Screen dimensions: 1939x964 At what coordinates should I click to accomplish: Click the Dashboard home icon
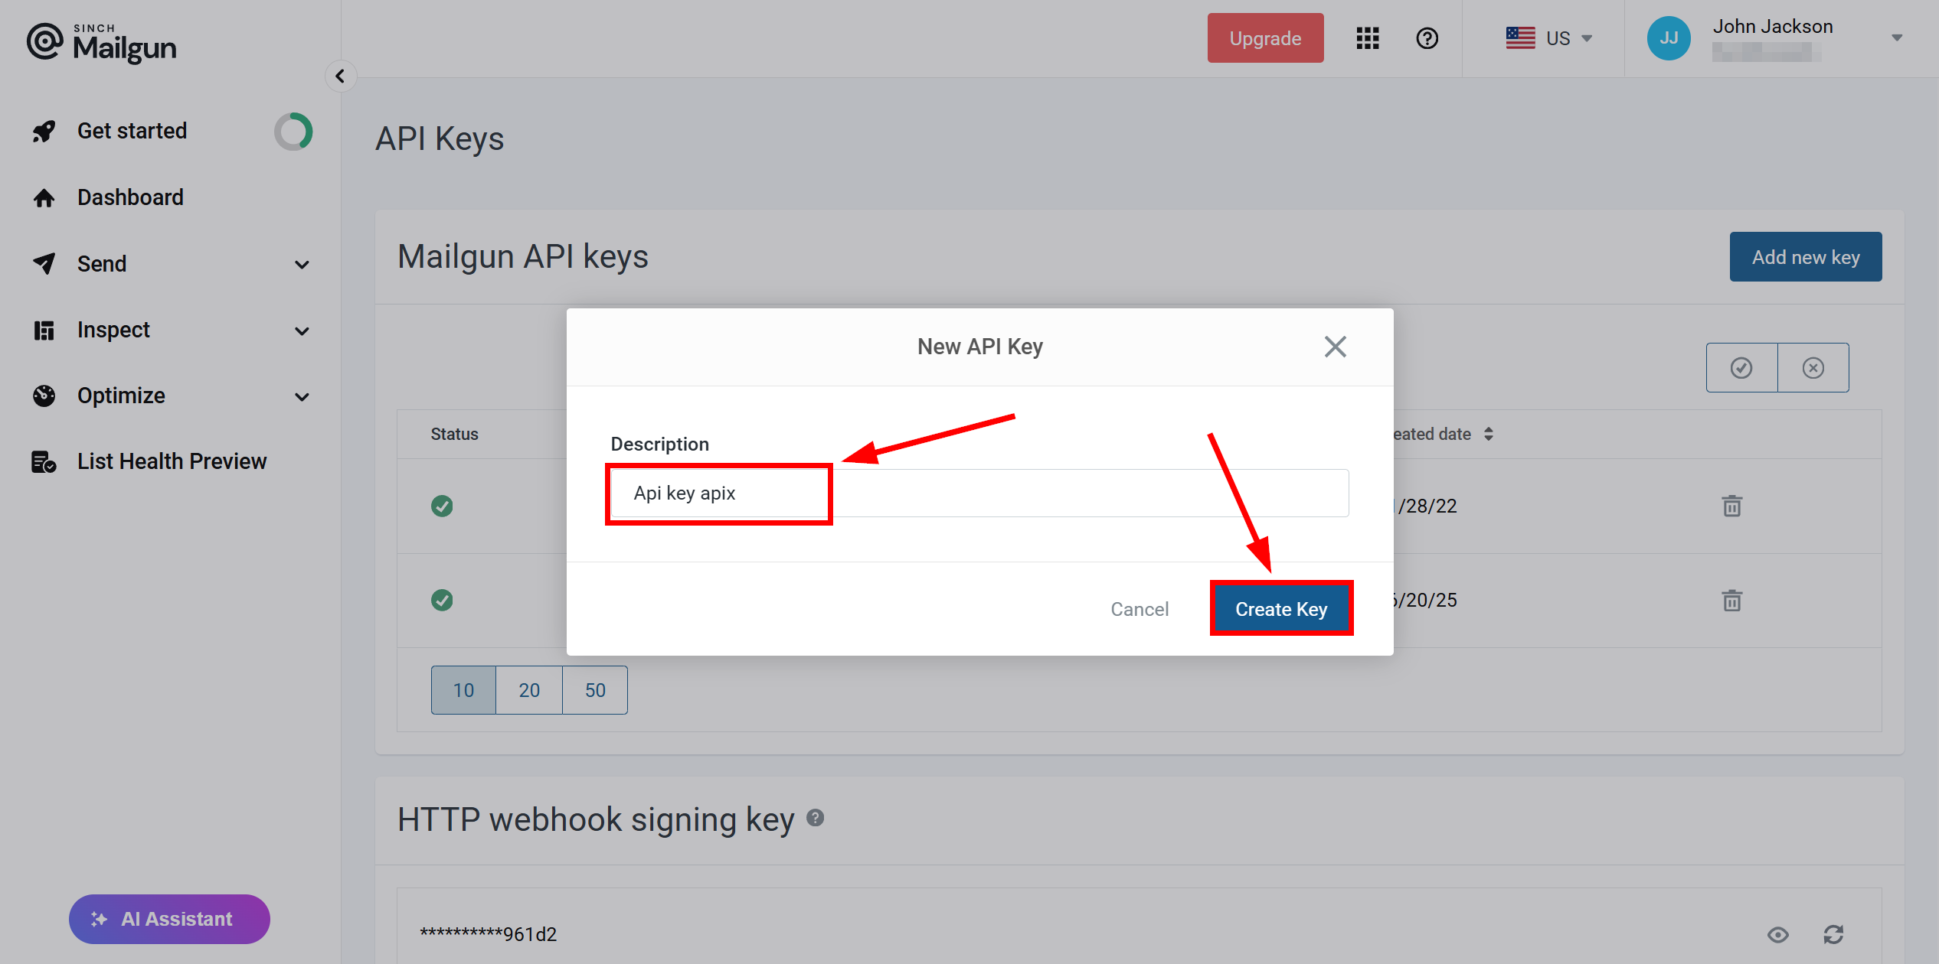(44, 198)
